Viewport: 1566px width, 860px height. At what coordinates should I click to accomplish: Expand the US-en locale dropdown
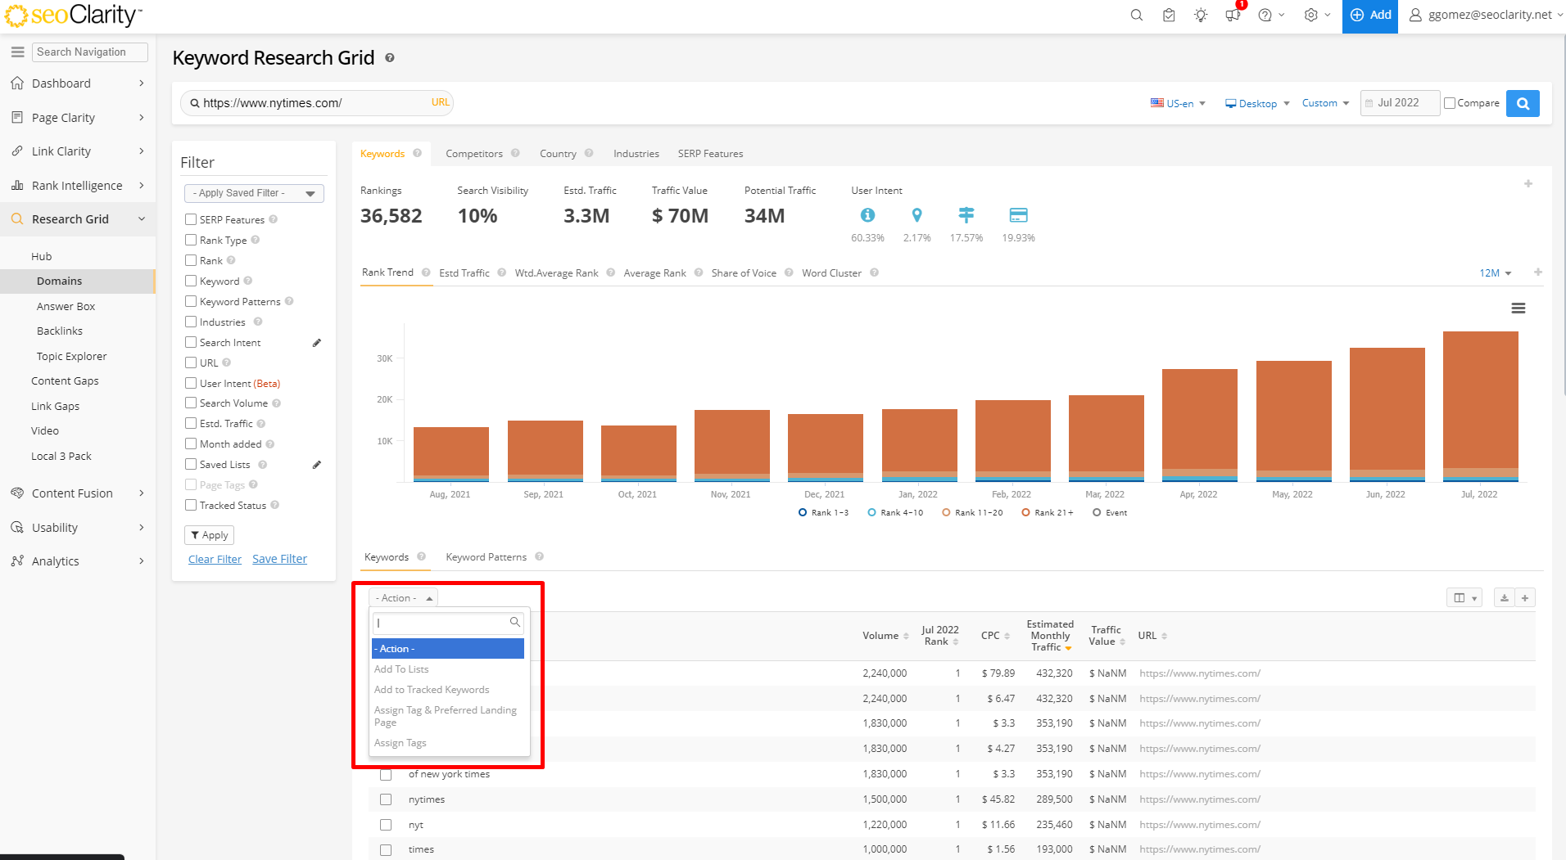1178,103
